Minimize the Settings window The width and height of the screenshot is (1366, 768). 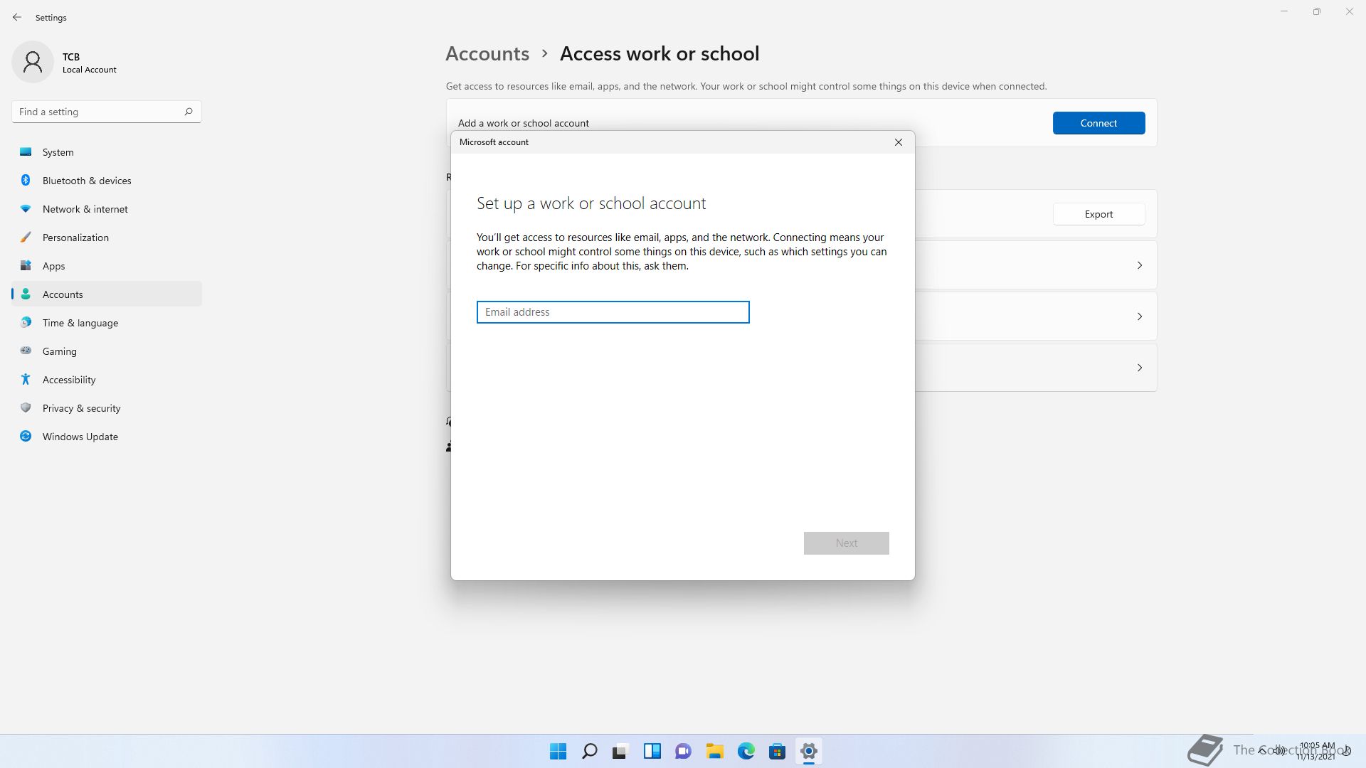1284,11
